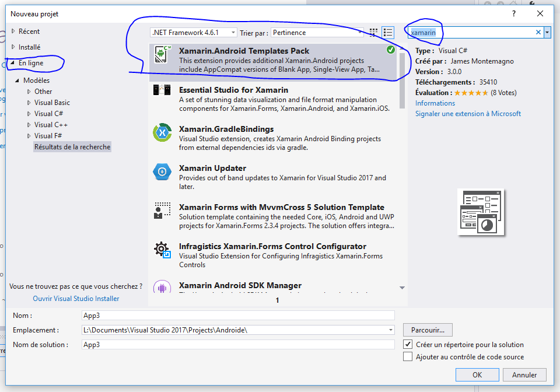Click Xamarin Android SDK Manager icon
Image resolution: width=560 pixels, height=392 pixels.
162,286
